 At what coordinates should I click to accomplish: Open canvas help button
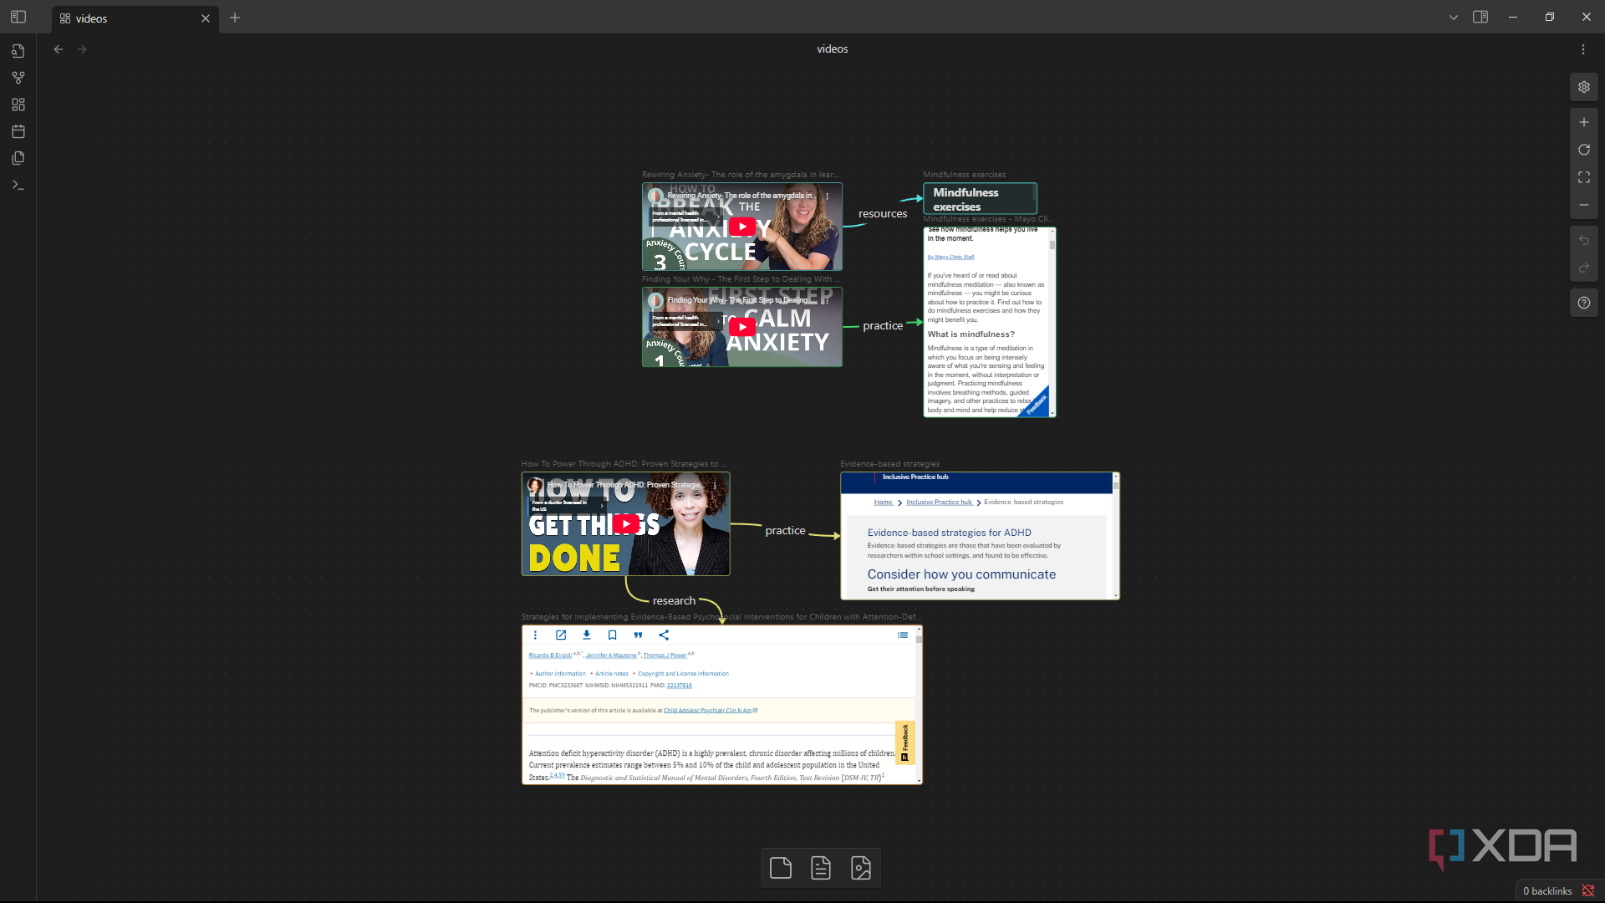coord(1584,303)
